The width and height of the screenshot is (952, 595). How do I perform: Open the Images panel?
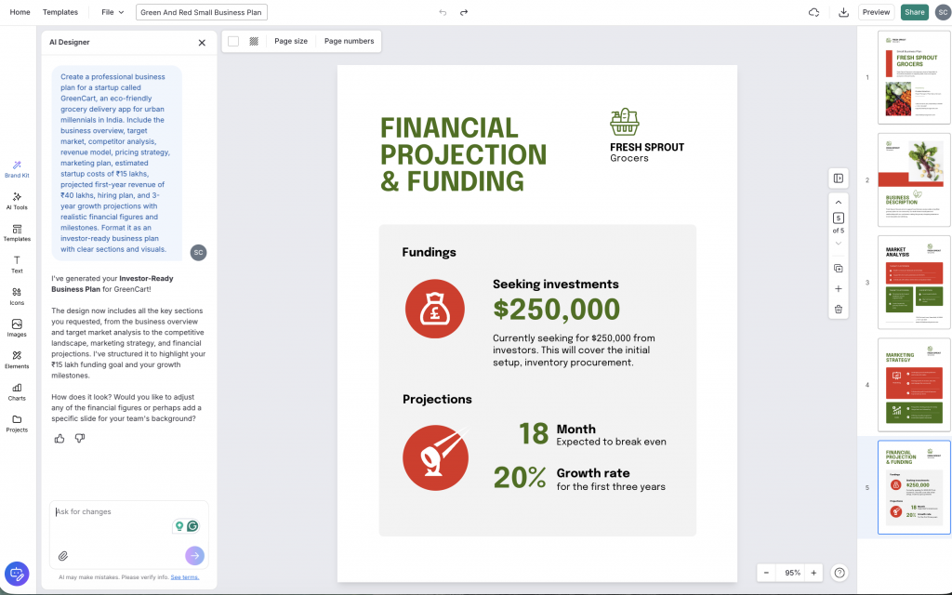17,328
